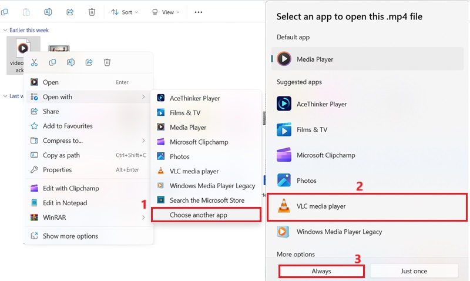Expand the Compress to... submenu

(88, 140)
